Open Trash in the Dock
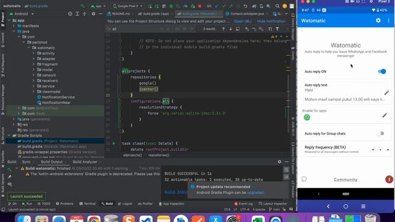The height and width of the screenshot is (222, 395). coord(370,218)
